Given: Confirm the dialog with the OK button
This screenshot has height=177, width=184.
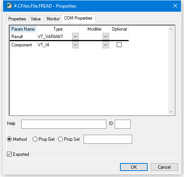Looking at the screenshot, I should [134, 167].
